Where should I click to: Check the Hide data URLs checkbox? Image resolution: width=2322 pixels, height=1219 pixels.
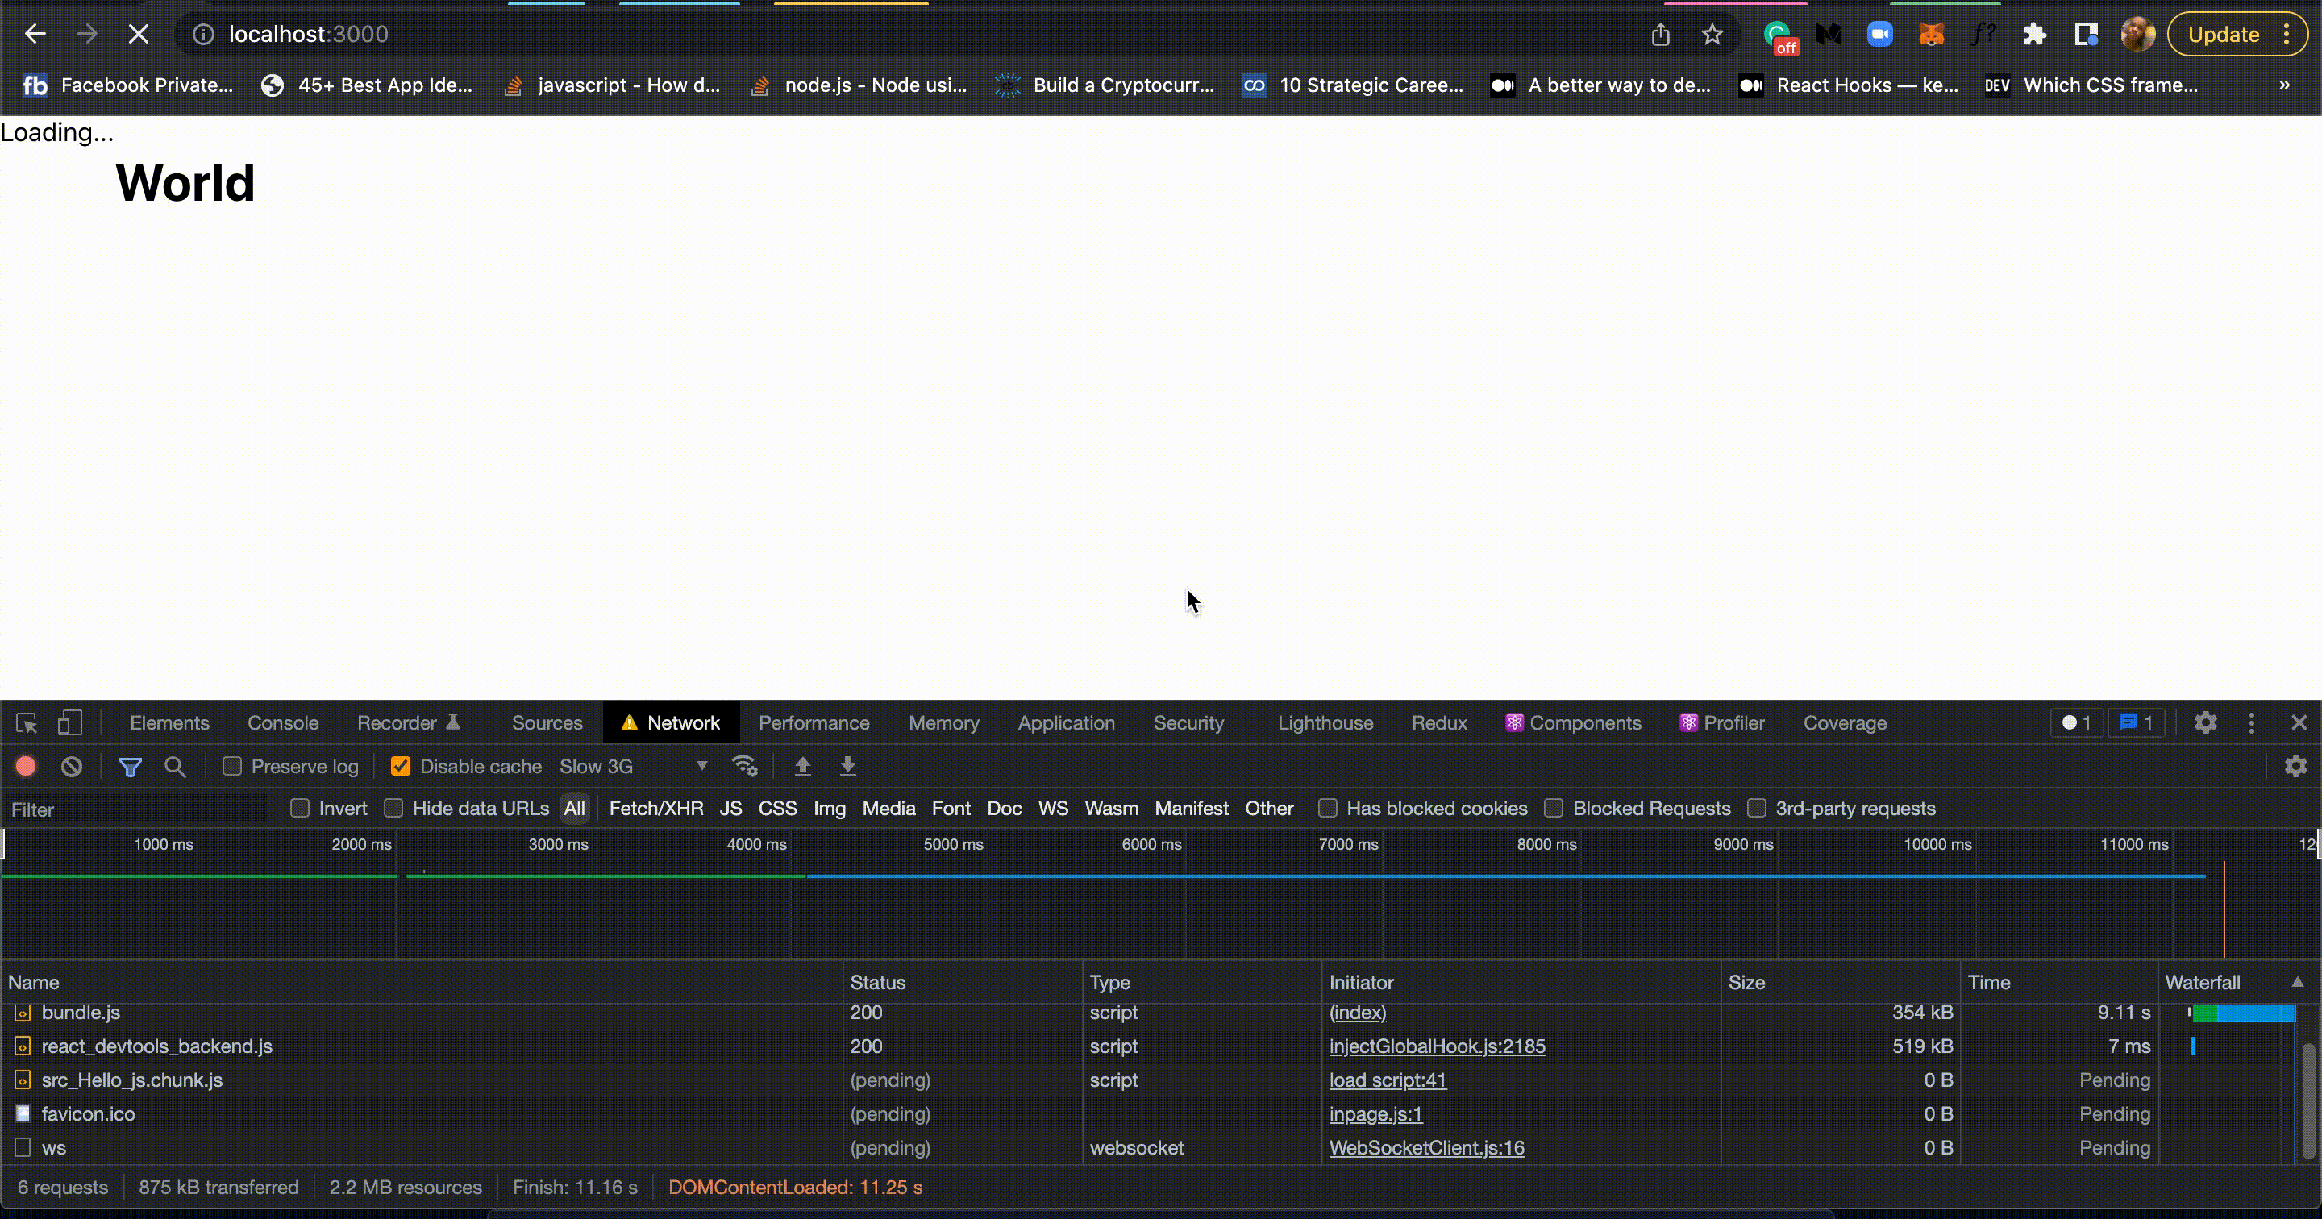393,808
